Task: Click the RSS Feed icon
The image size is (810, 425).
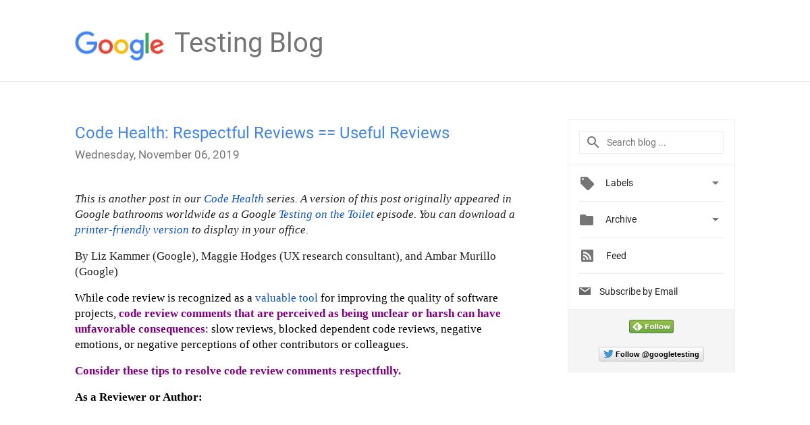Action: (x=587, y=256)
